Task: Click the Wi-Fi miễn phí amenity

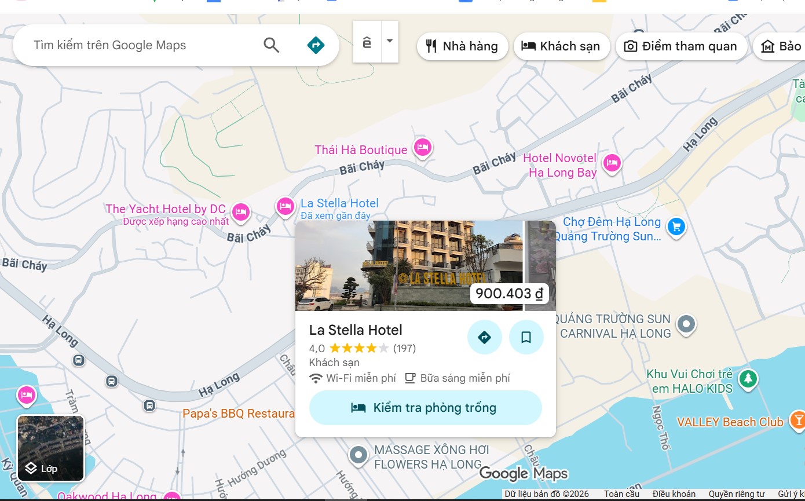Action: 353,378
